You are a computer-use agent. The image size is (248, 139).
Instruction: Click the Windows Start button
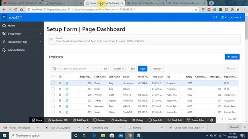click(4, 136)
